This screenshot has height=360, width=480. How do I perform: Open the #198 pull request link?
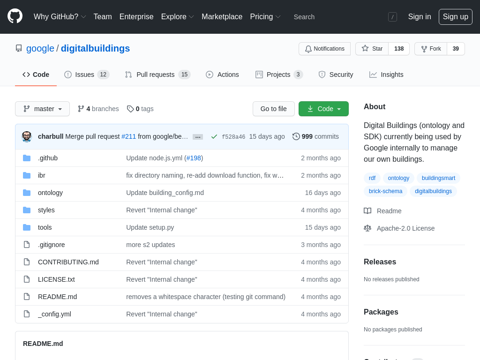pos(194,158)
